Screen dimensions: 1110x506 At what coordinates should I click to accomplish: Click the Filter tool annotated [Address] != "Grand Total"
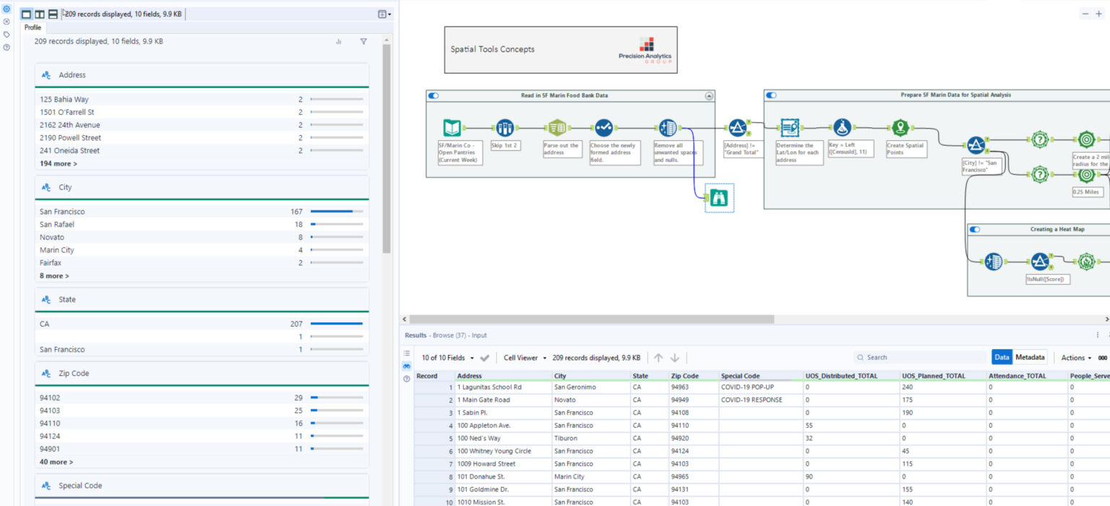[739, 129]
